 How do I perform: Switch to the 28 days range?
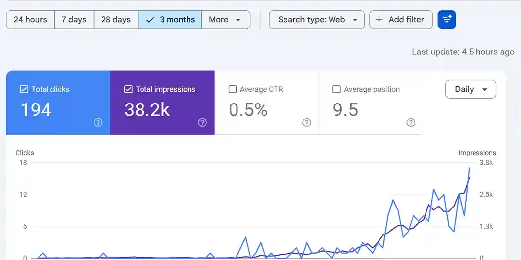116,20
